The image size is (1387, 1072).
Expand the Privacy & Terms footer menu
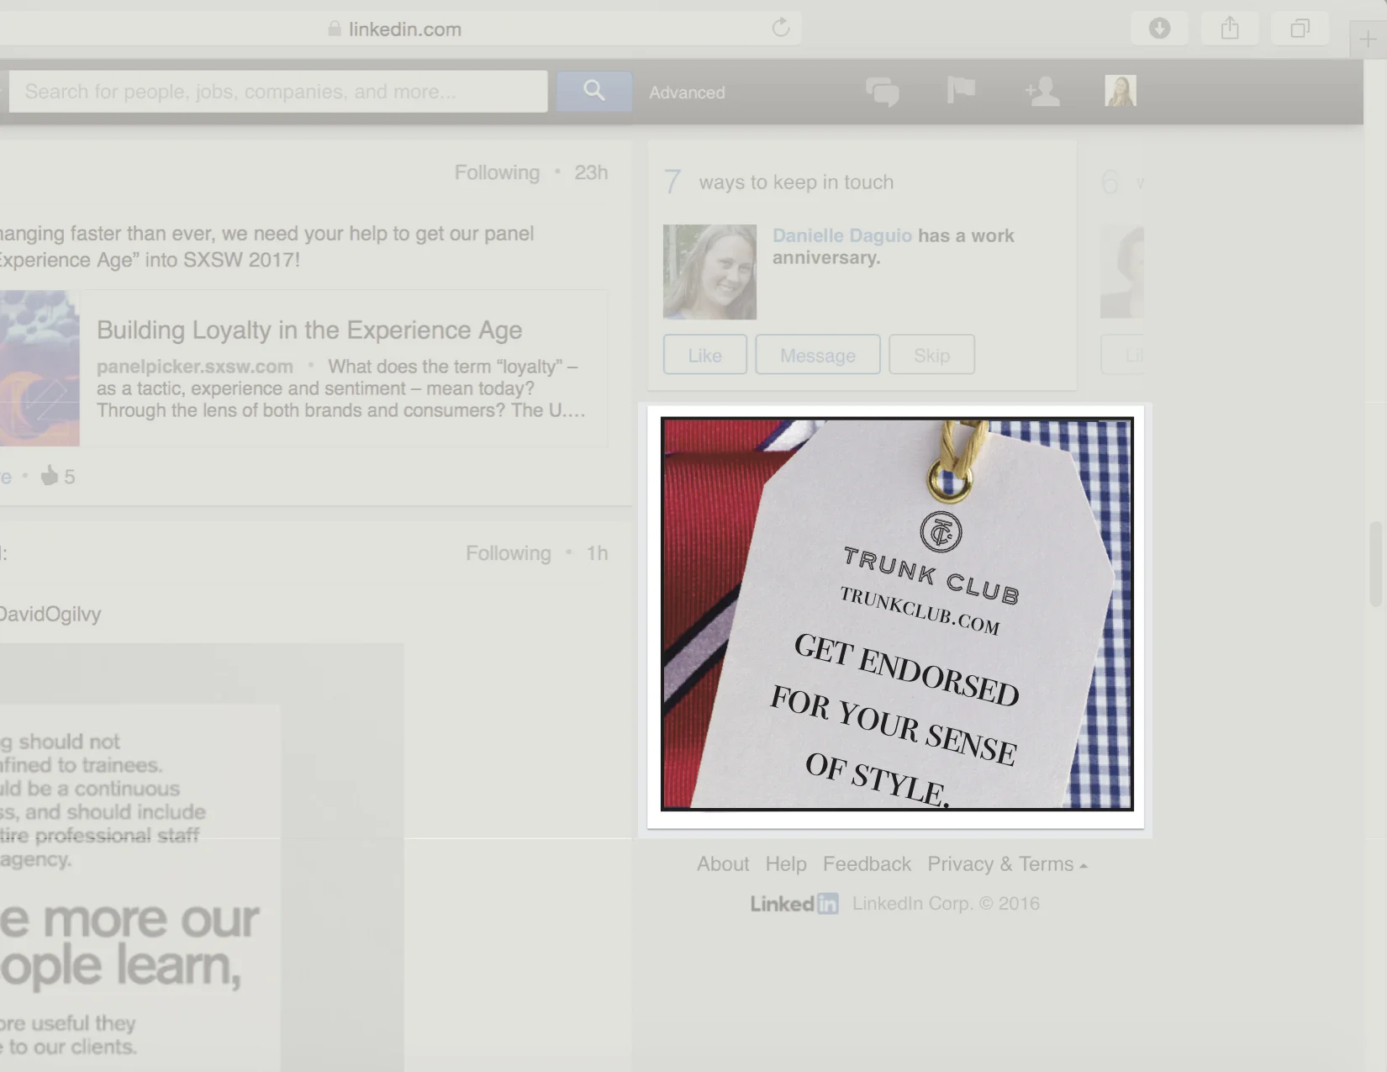coord(1007,863)
